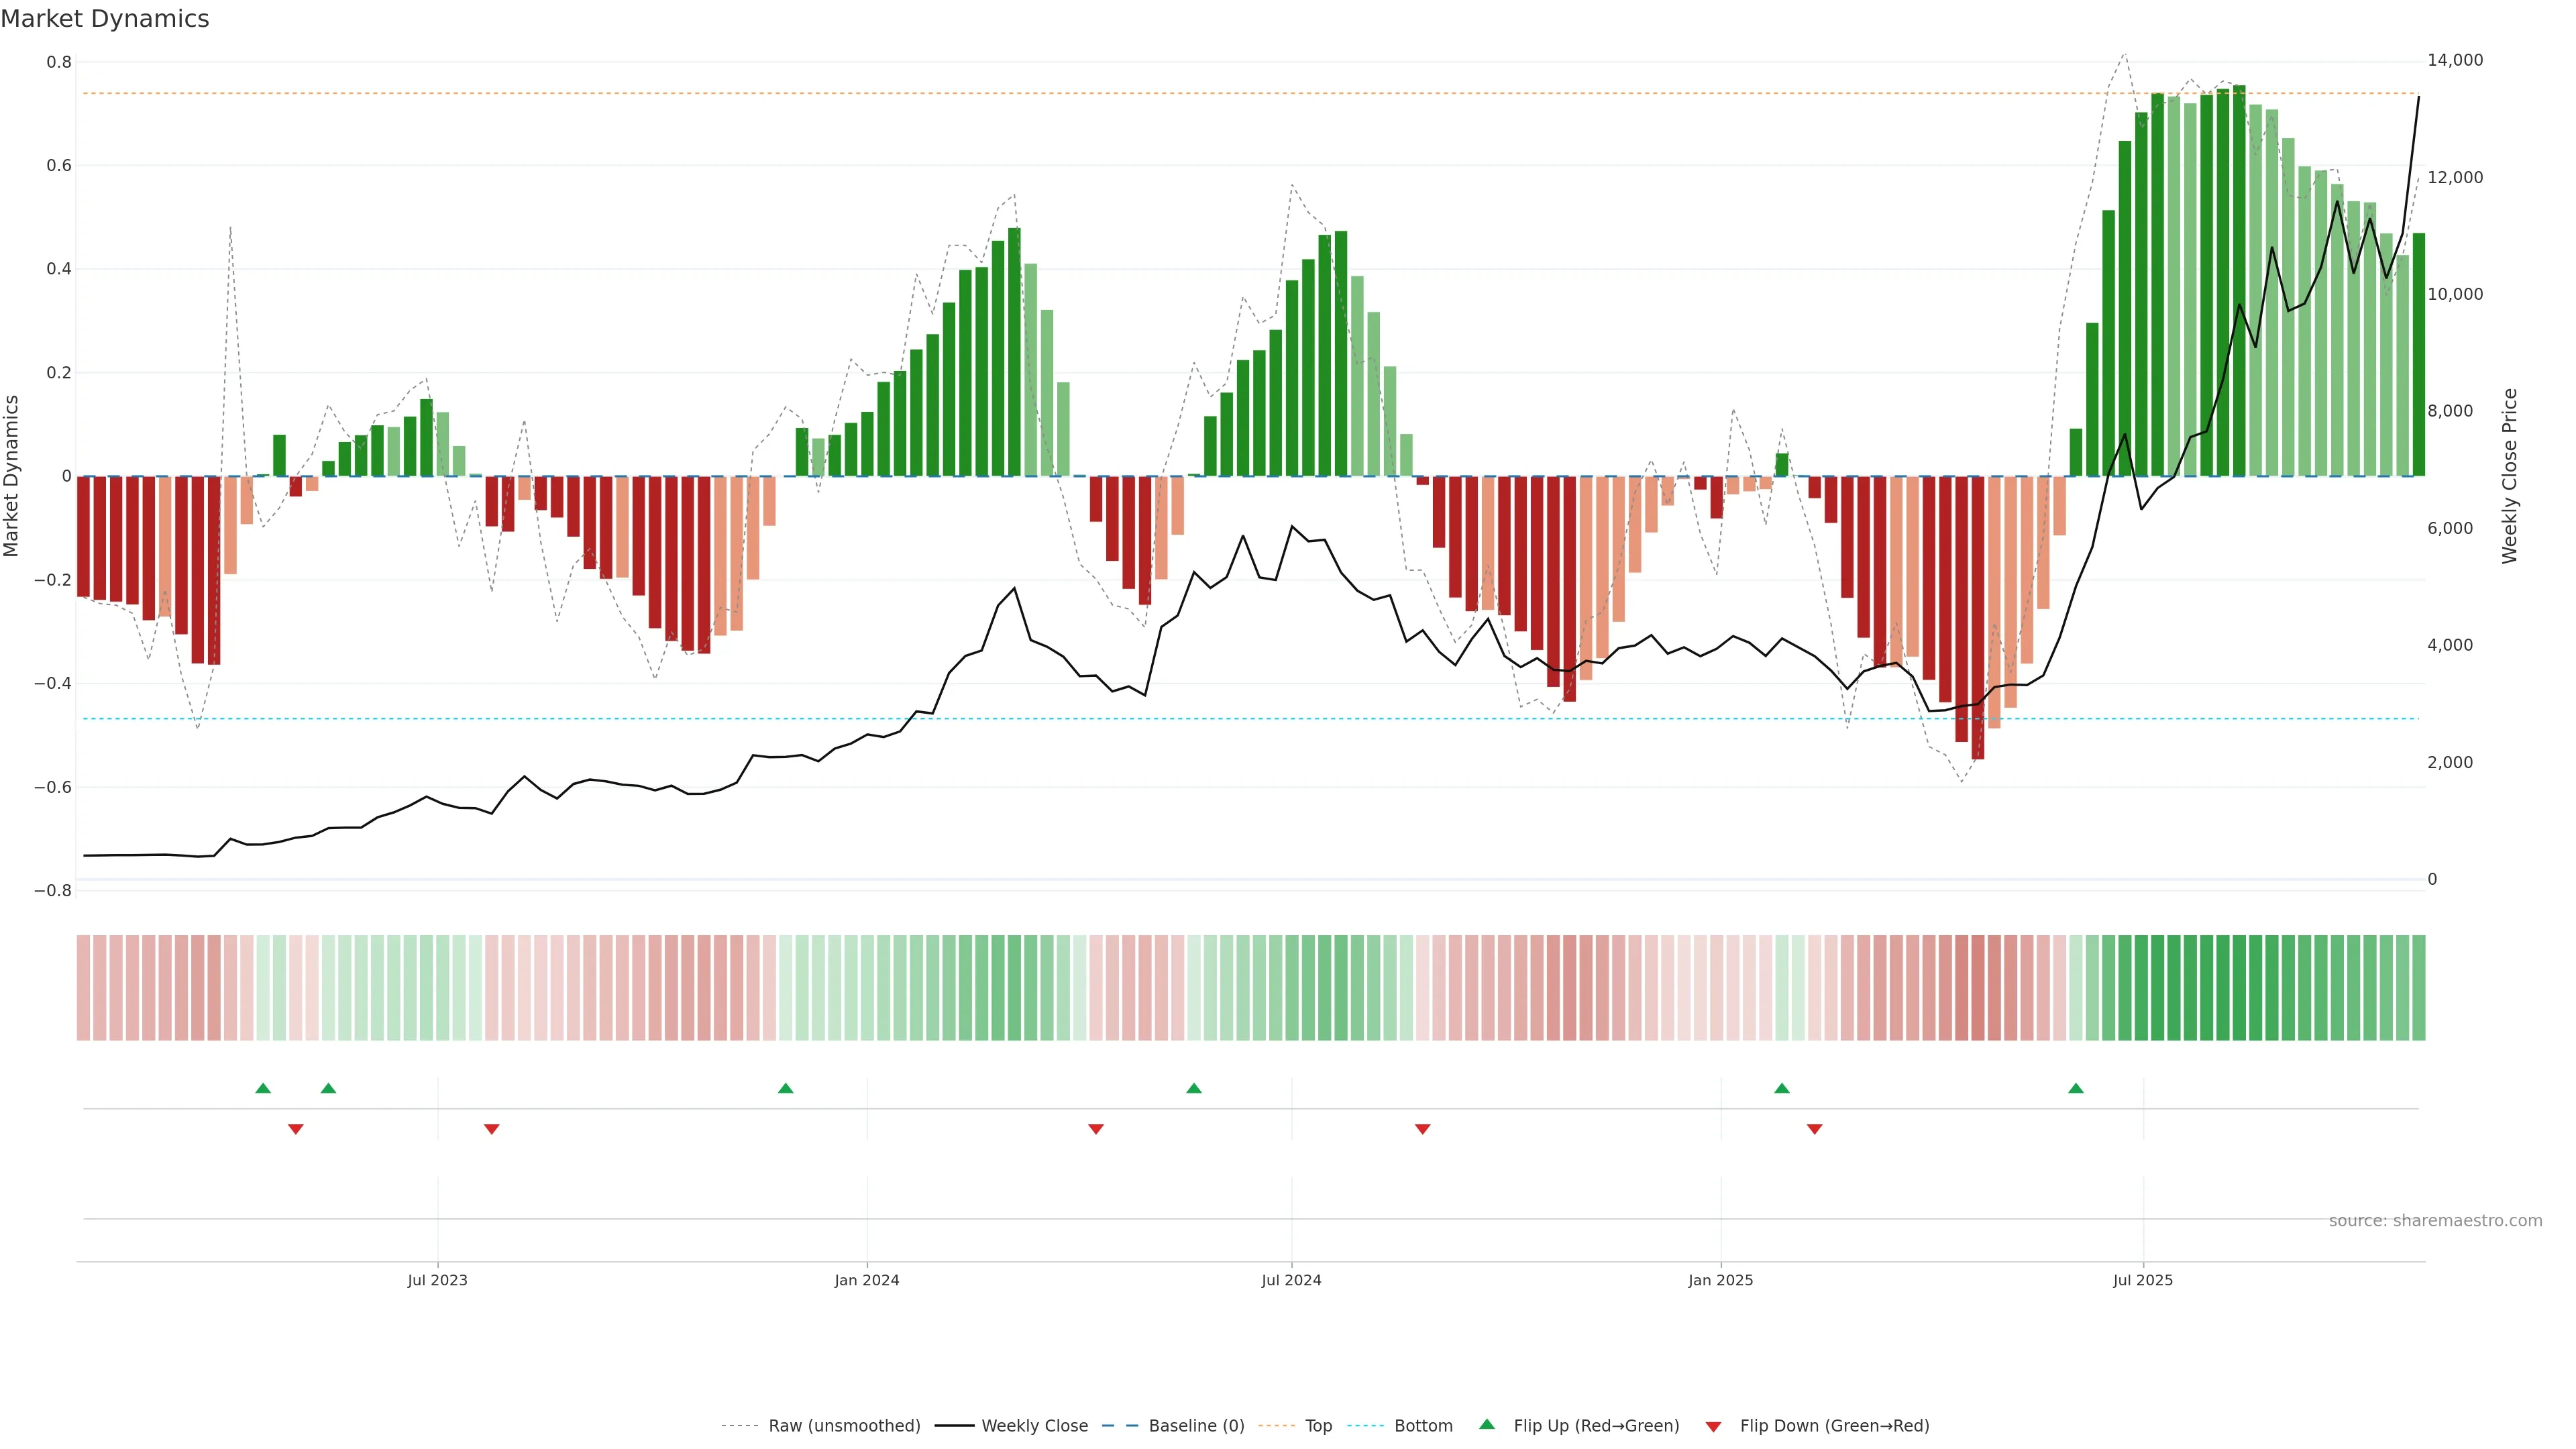The image size is (2576, 1449).
Task: Click the Jul 2024 x-axis label
Action: coord(1291,1280)
